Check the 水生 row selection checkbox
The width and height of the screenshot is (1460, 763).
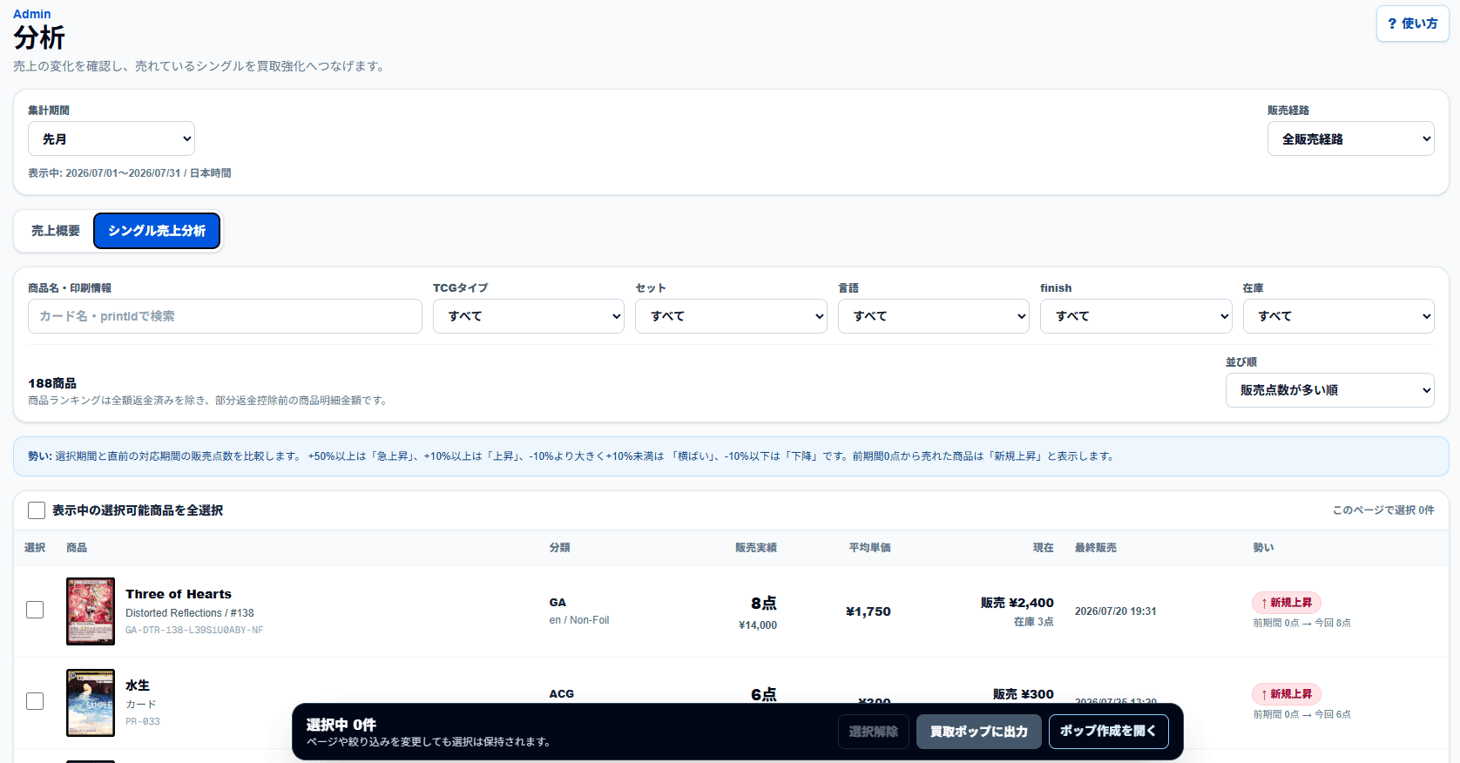click(35, 701)
